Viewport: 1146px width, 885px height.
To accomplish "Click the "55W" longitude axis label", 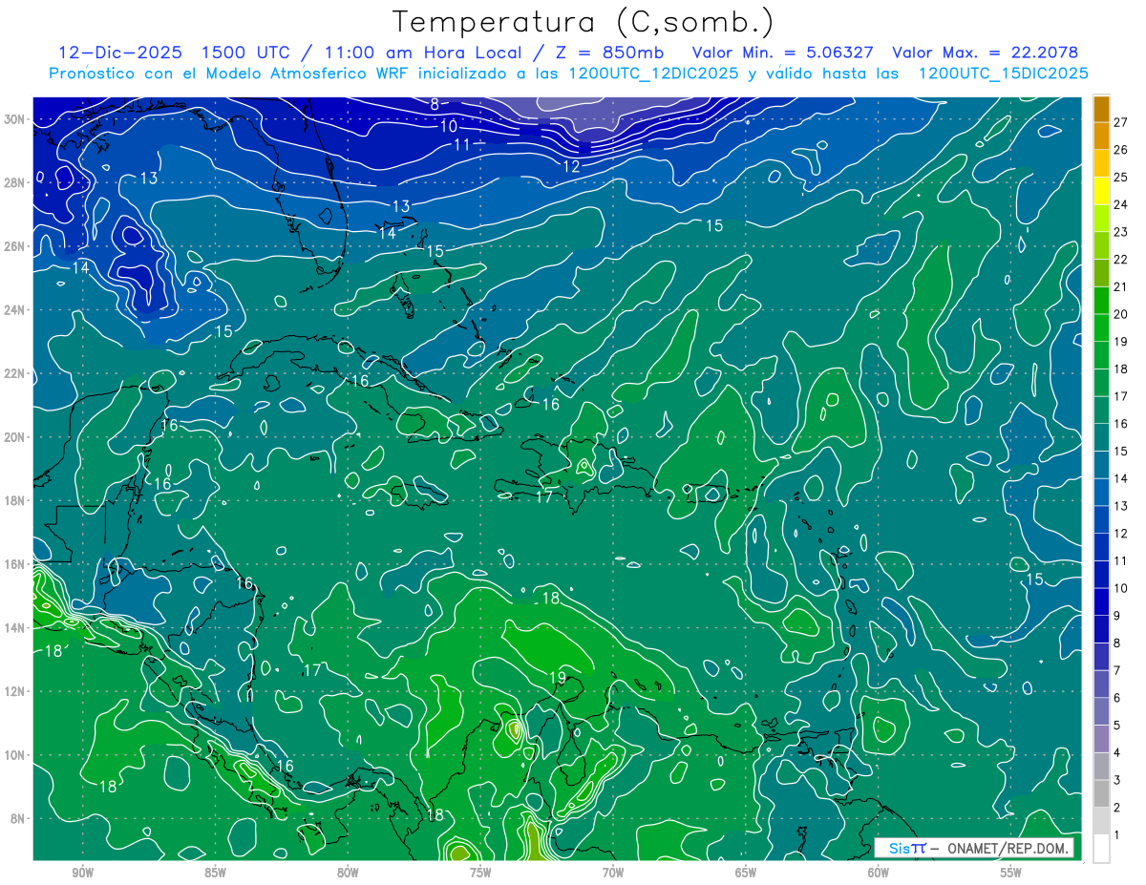I will tap(1011, 873).
